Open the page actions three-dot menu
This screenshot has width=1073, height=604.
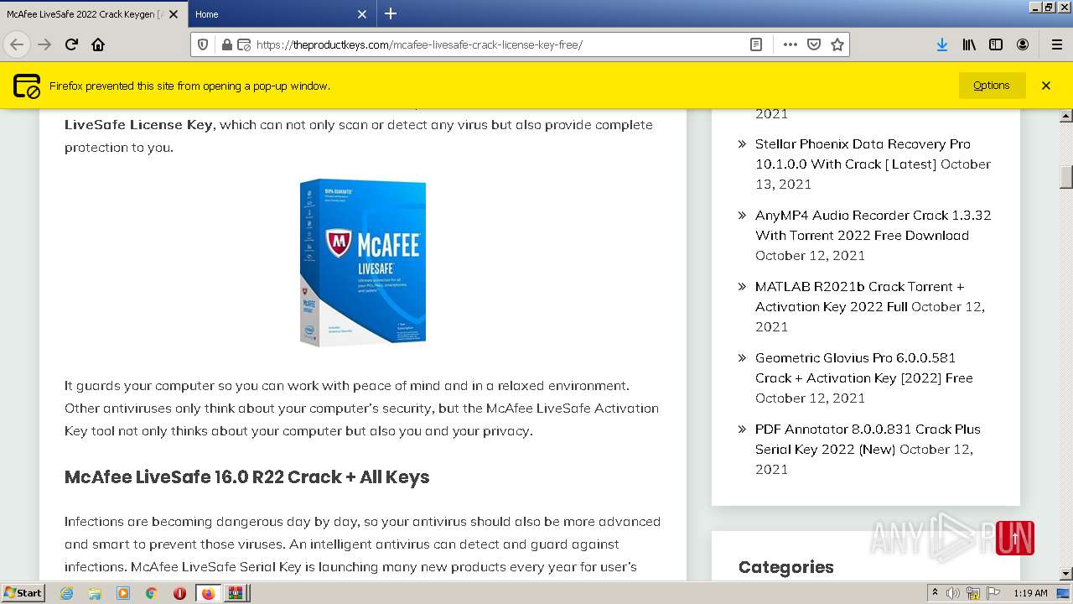[790, 44]
